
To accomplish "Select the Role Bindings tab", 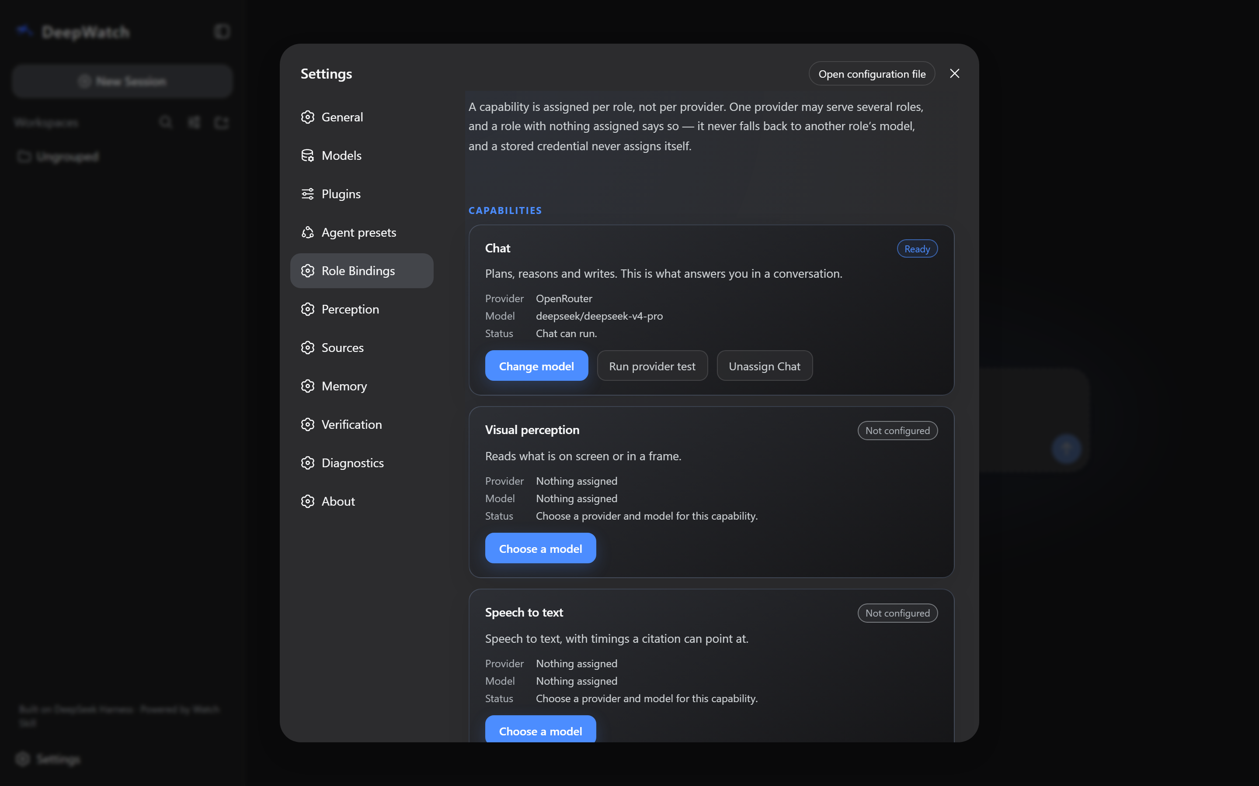I will [362, 271].
